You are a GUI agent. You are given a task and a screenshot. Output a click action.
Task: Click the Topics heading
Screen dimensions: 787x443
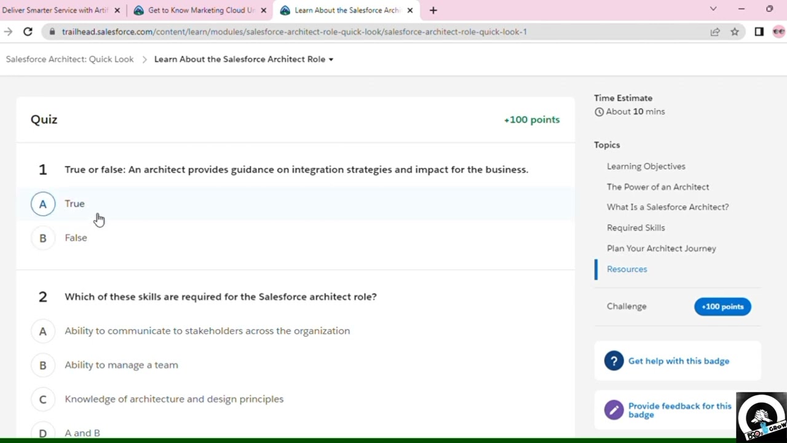click(607, 145)
